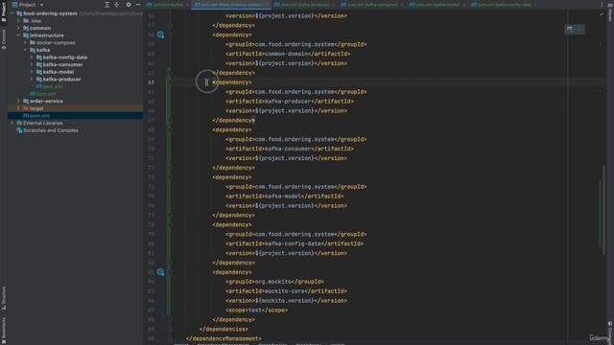Click the org.mockito groupId text
Screen dimensions: 614x345
[273, 282]
